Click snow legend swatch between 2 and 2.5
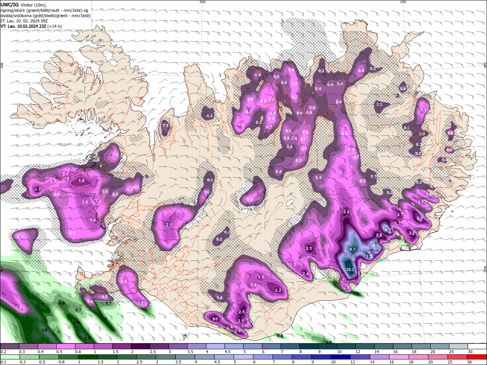The image size is (487, 365). [140, 346]
